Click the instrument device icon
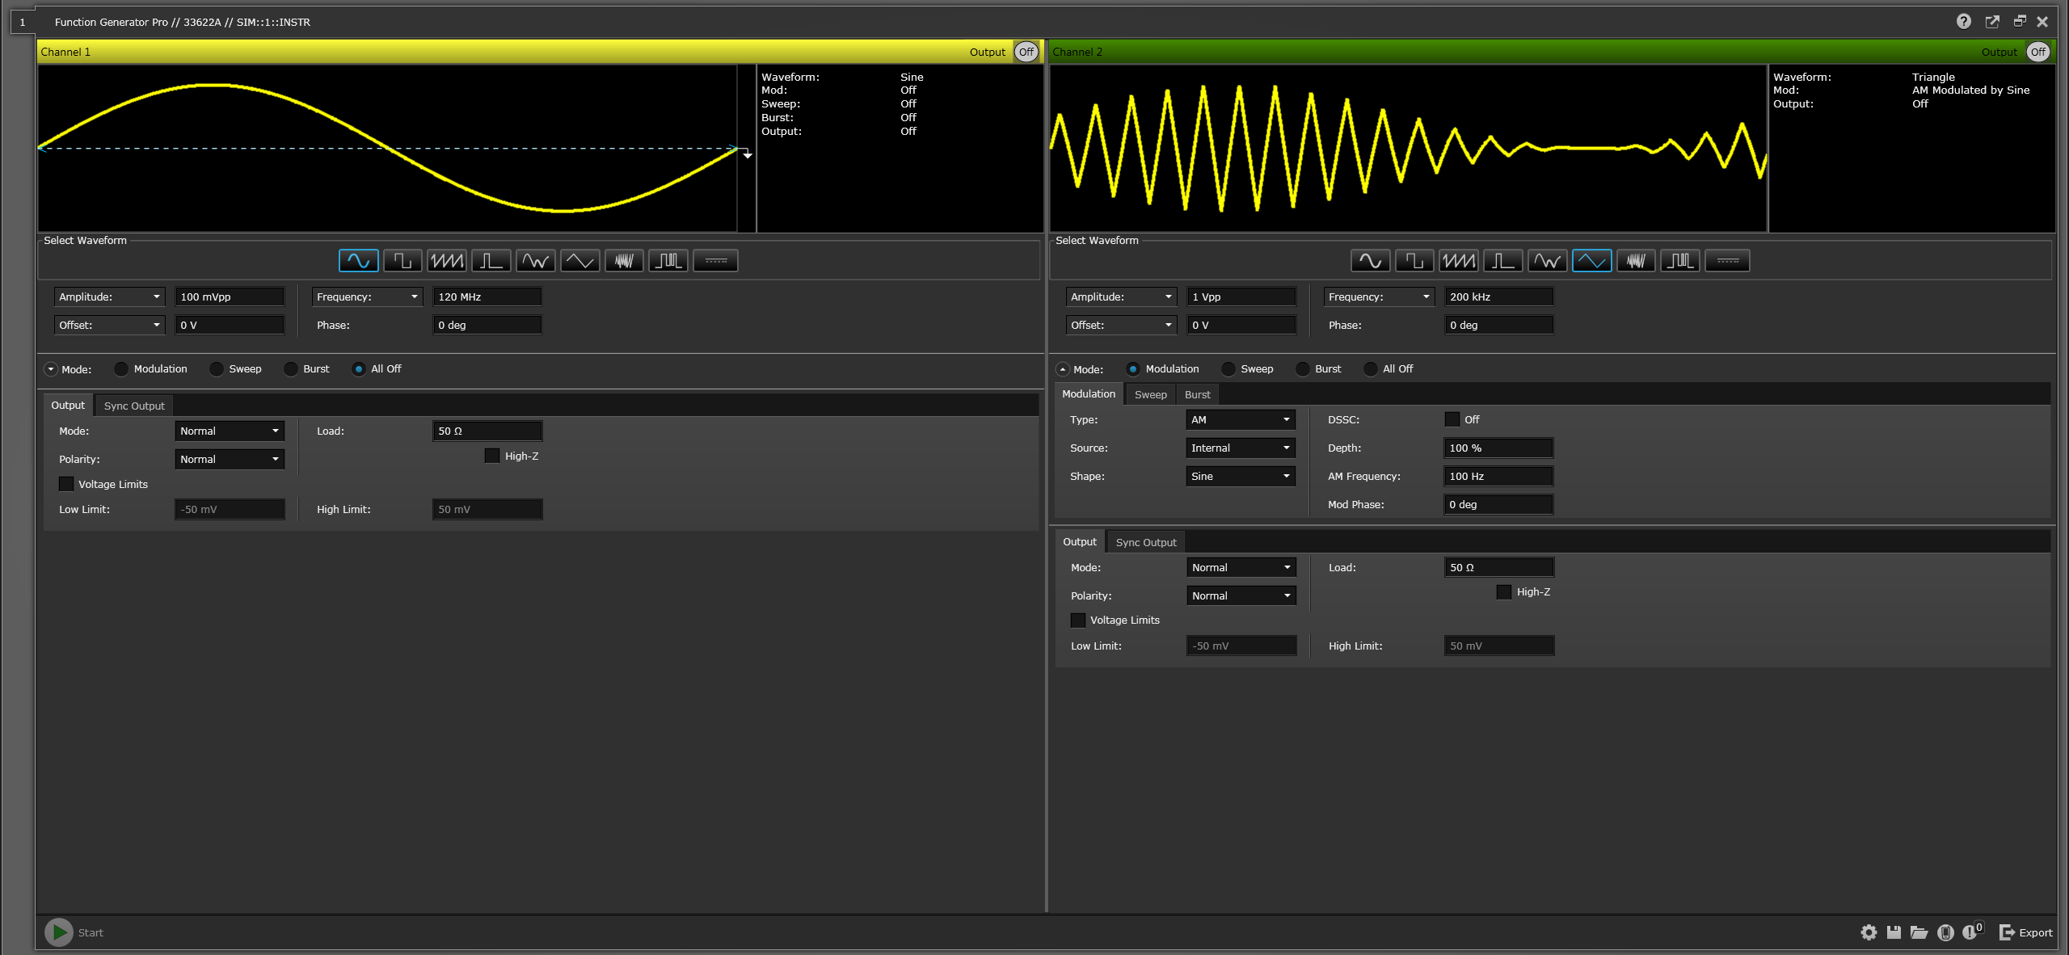This screenshot has width=2069, height=955. tap(1945, 932)
